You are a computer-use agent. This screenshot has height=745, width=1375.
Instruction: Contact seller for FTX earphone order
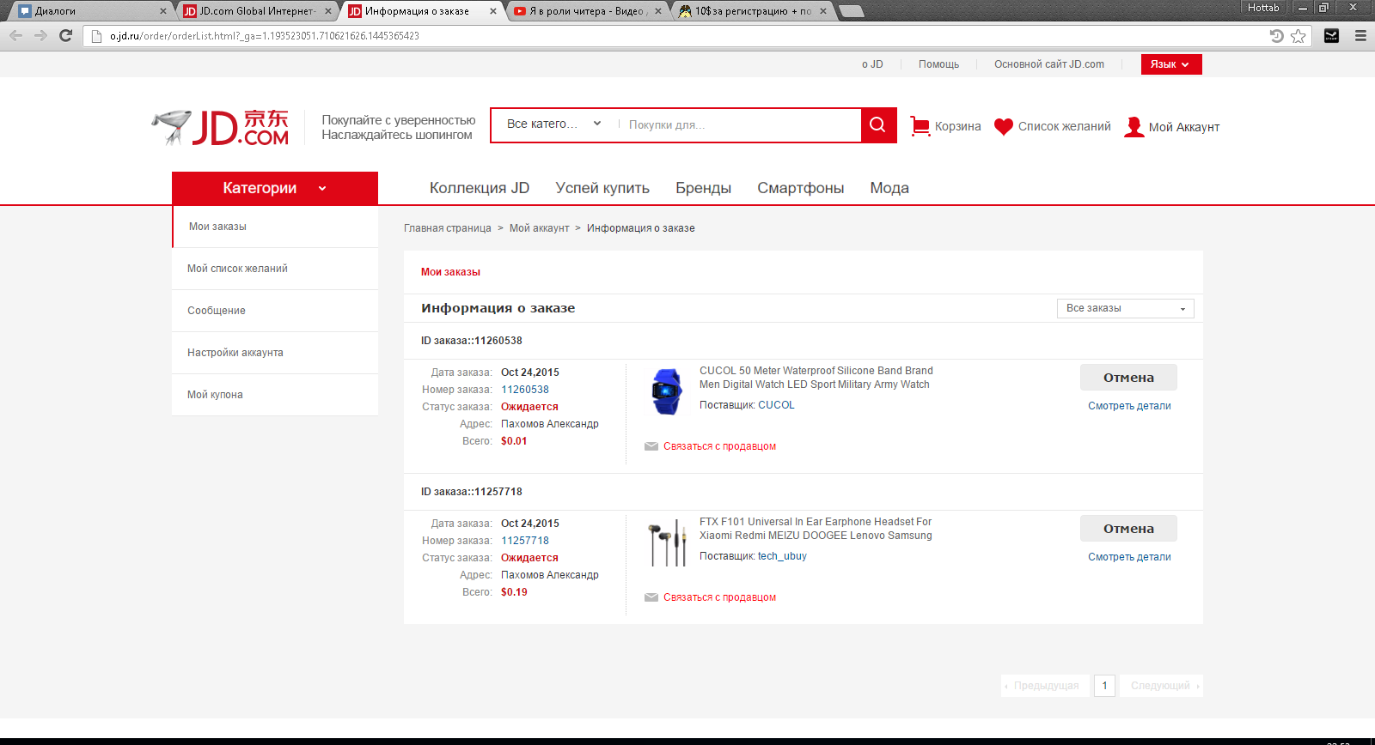719,597
